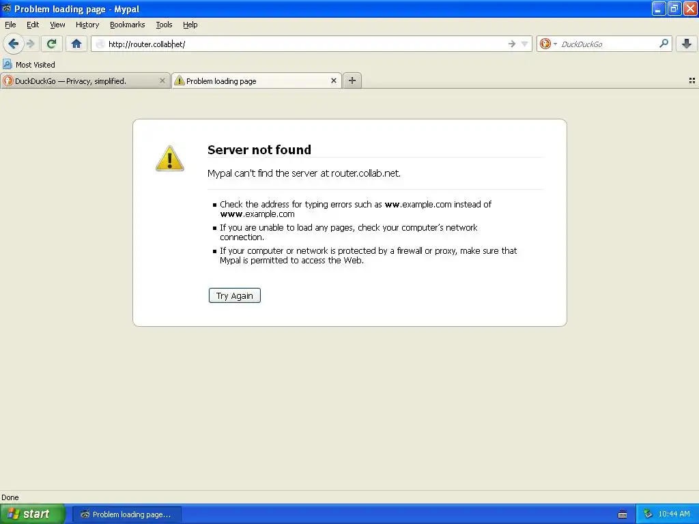This screenshot has width=699, height=524.
Task: Close the DuckDuckGo tab
Action: pos(162,81)
